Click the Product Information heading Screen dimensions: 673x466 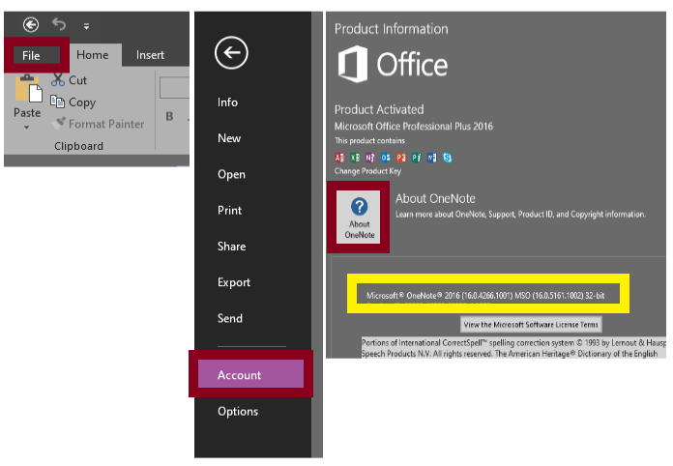click(x=391, y=29)
